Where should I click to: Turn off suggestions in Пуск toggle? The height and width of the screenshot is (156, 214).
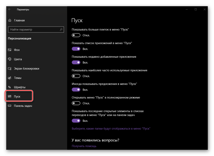pos(76,90)
